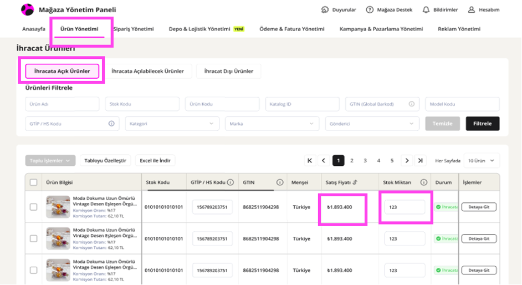The width and height of the screenshot is (522, 285).
Task: Select İhracata Açık Ürünler tab
Action: tap(62, 71)
